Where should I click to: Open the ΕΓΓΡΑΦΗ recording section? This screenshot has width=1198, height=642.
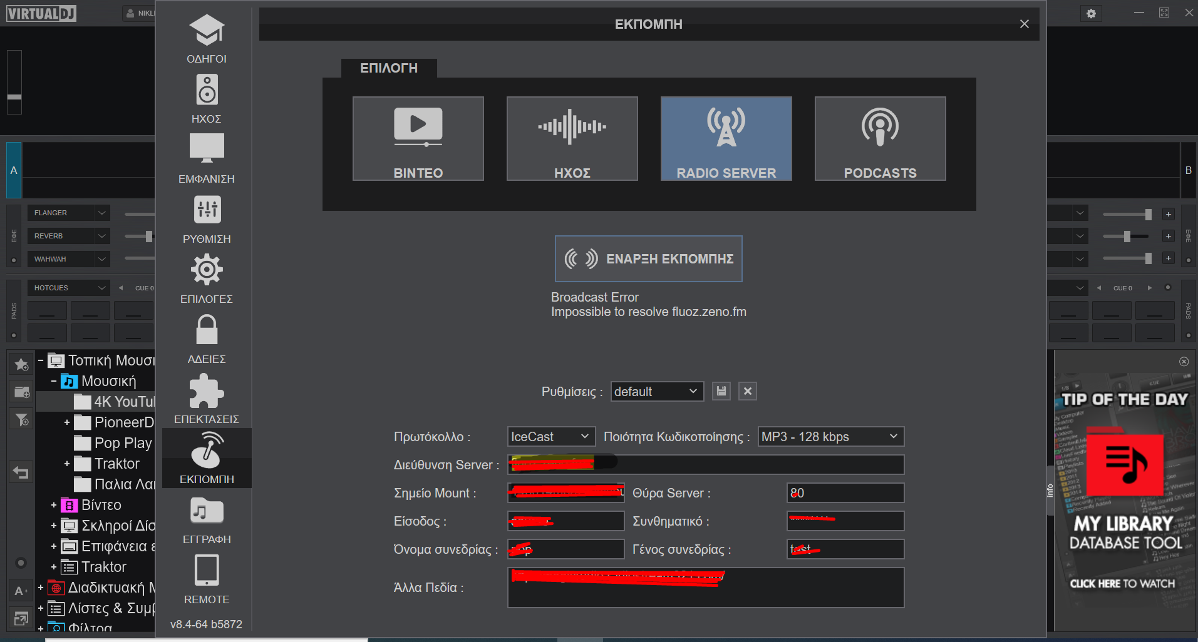tap(207, 519)
